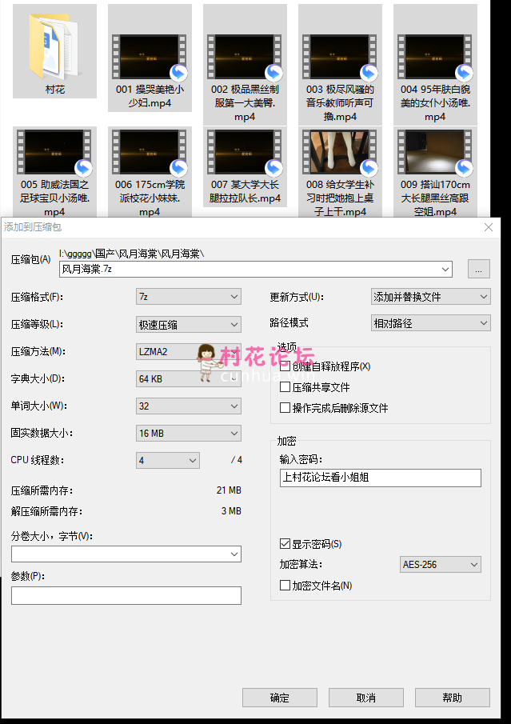The height and width of the screenshot is (724, 511).
Task: Select the 002 mp4 video file icon
Action: 245,56
